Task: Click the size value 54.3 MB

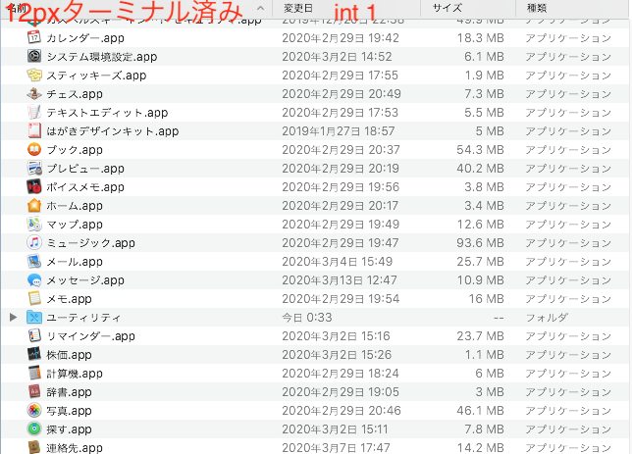Action: click(480, 150)
